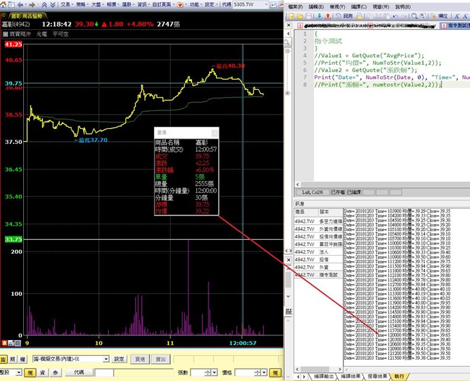
Task: Toggle the 資 button in order bar
Action: pyautogui.click(x=42, y=373)
